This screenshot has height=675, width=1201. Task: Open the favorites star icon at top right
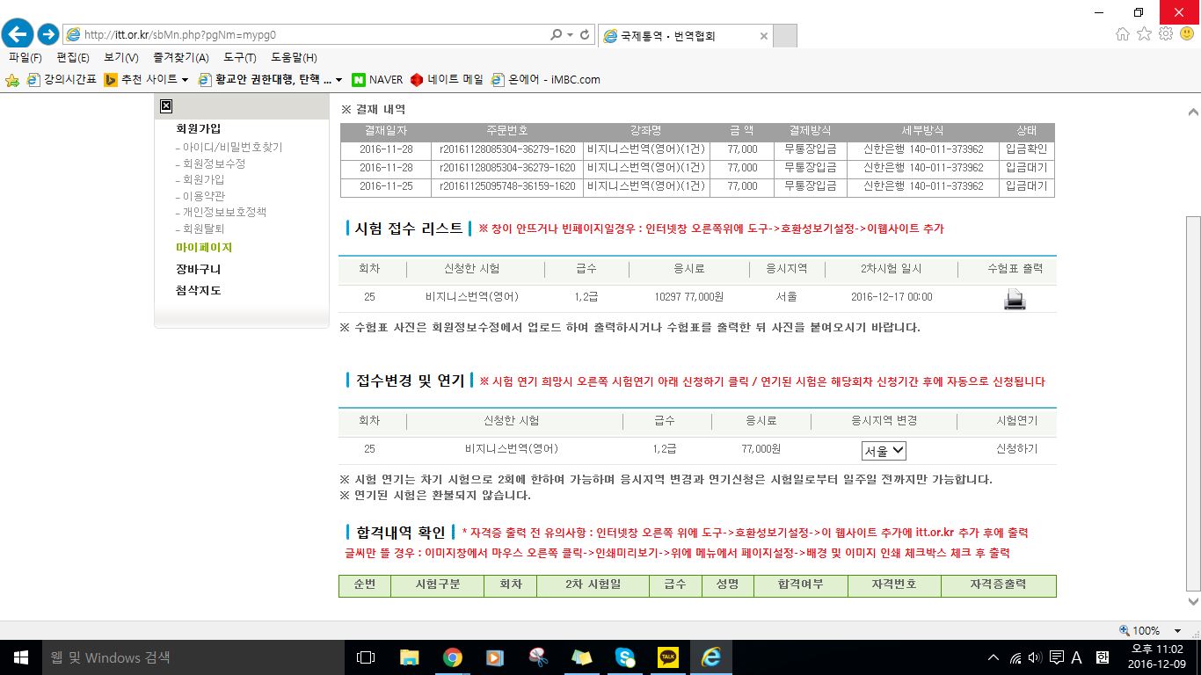(1144, 34)
